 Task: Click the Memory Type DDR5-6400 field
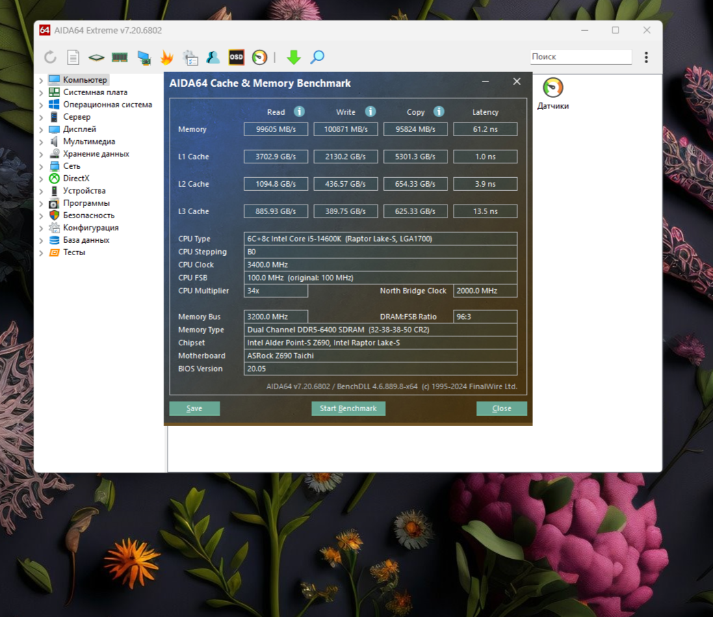pyautogui.click(x=380, y=330)
